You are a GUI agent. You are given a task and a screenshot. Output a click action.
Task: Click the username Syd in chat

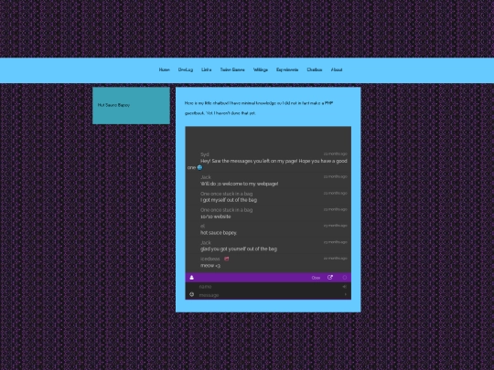(205, 154)
